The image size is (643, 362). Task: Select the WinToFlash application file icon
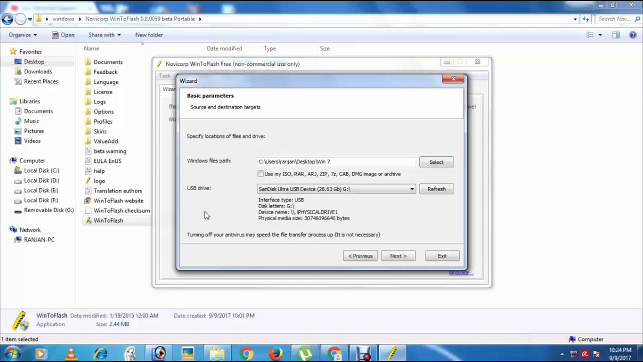coord(88,220)
